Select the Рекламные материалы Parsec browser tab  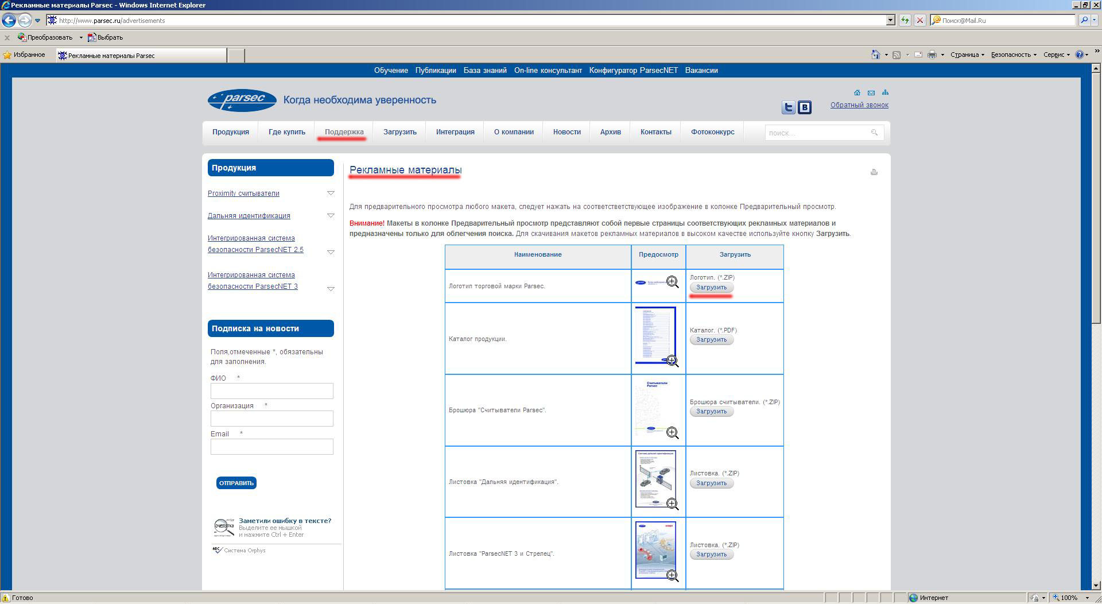[x=141, y=56]
